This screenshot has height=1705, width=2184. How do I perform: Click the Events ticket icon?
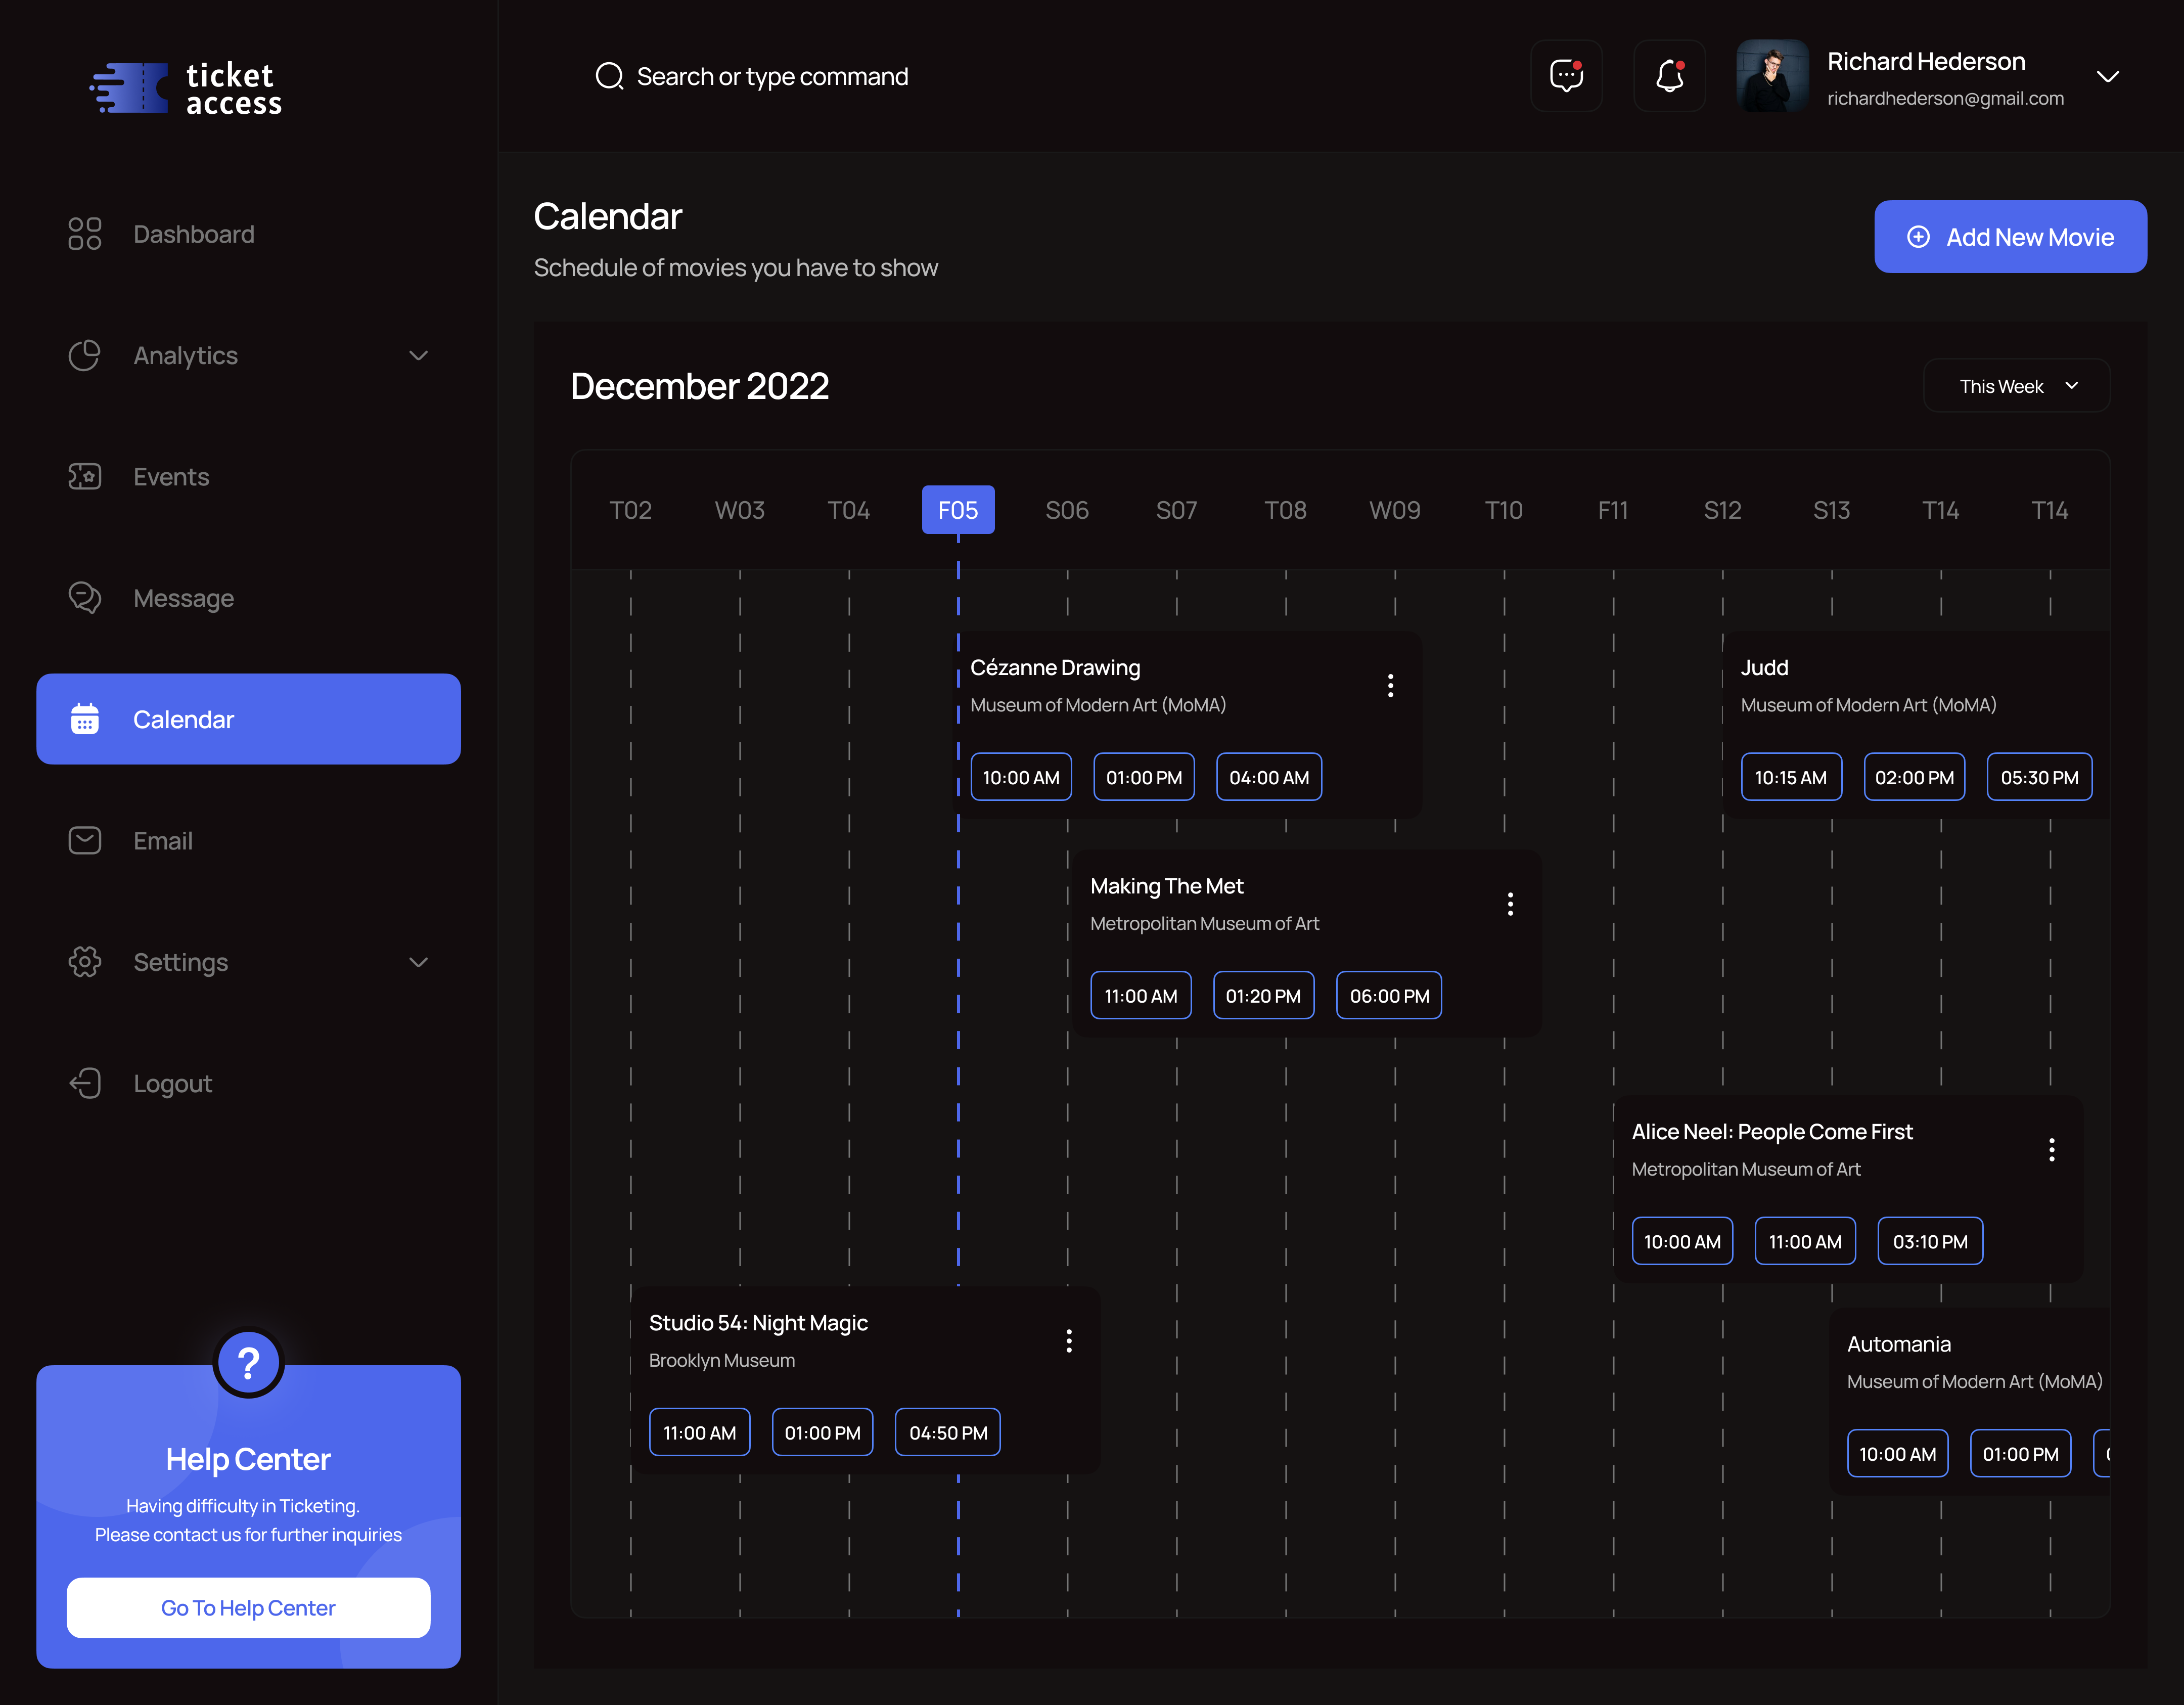tap(85, 476)
